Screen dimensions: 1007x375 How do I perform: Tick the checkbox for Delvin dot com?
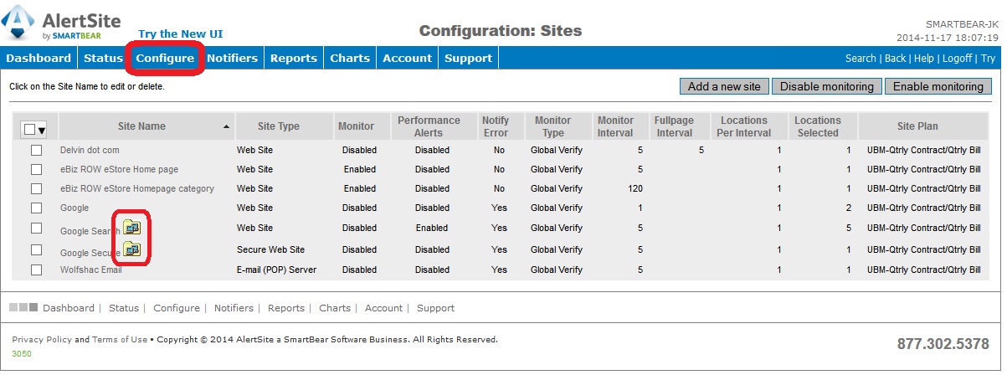click(x=36, y=150)
